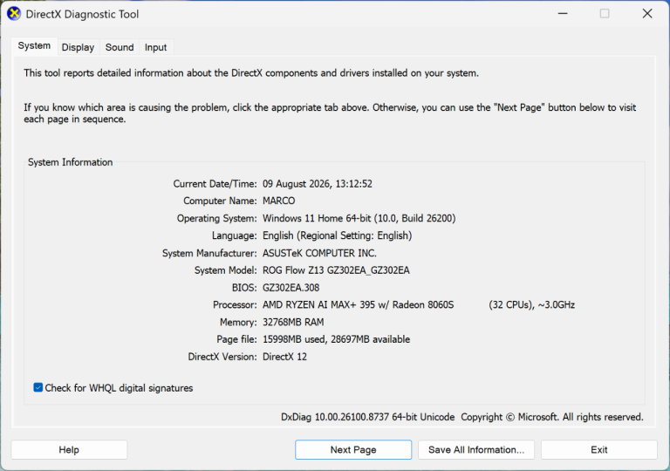Viewport: 670px width, 471px height.
Task: Click AMD RYZEN AI MAX+ 395 processor text
Action: click(x=358, y=304)
